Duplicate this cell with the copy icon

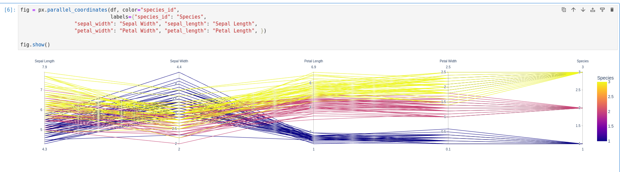[x=564, y=10]
